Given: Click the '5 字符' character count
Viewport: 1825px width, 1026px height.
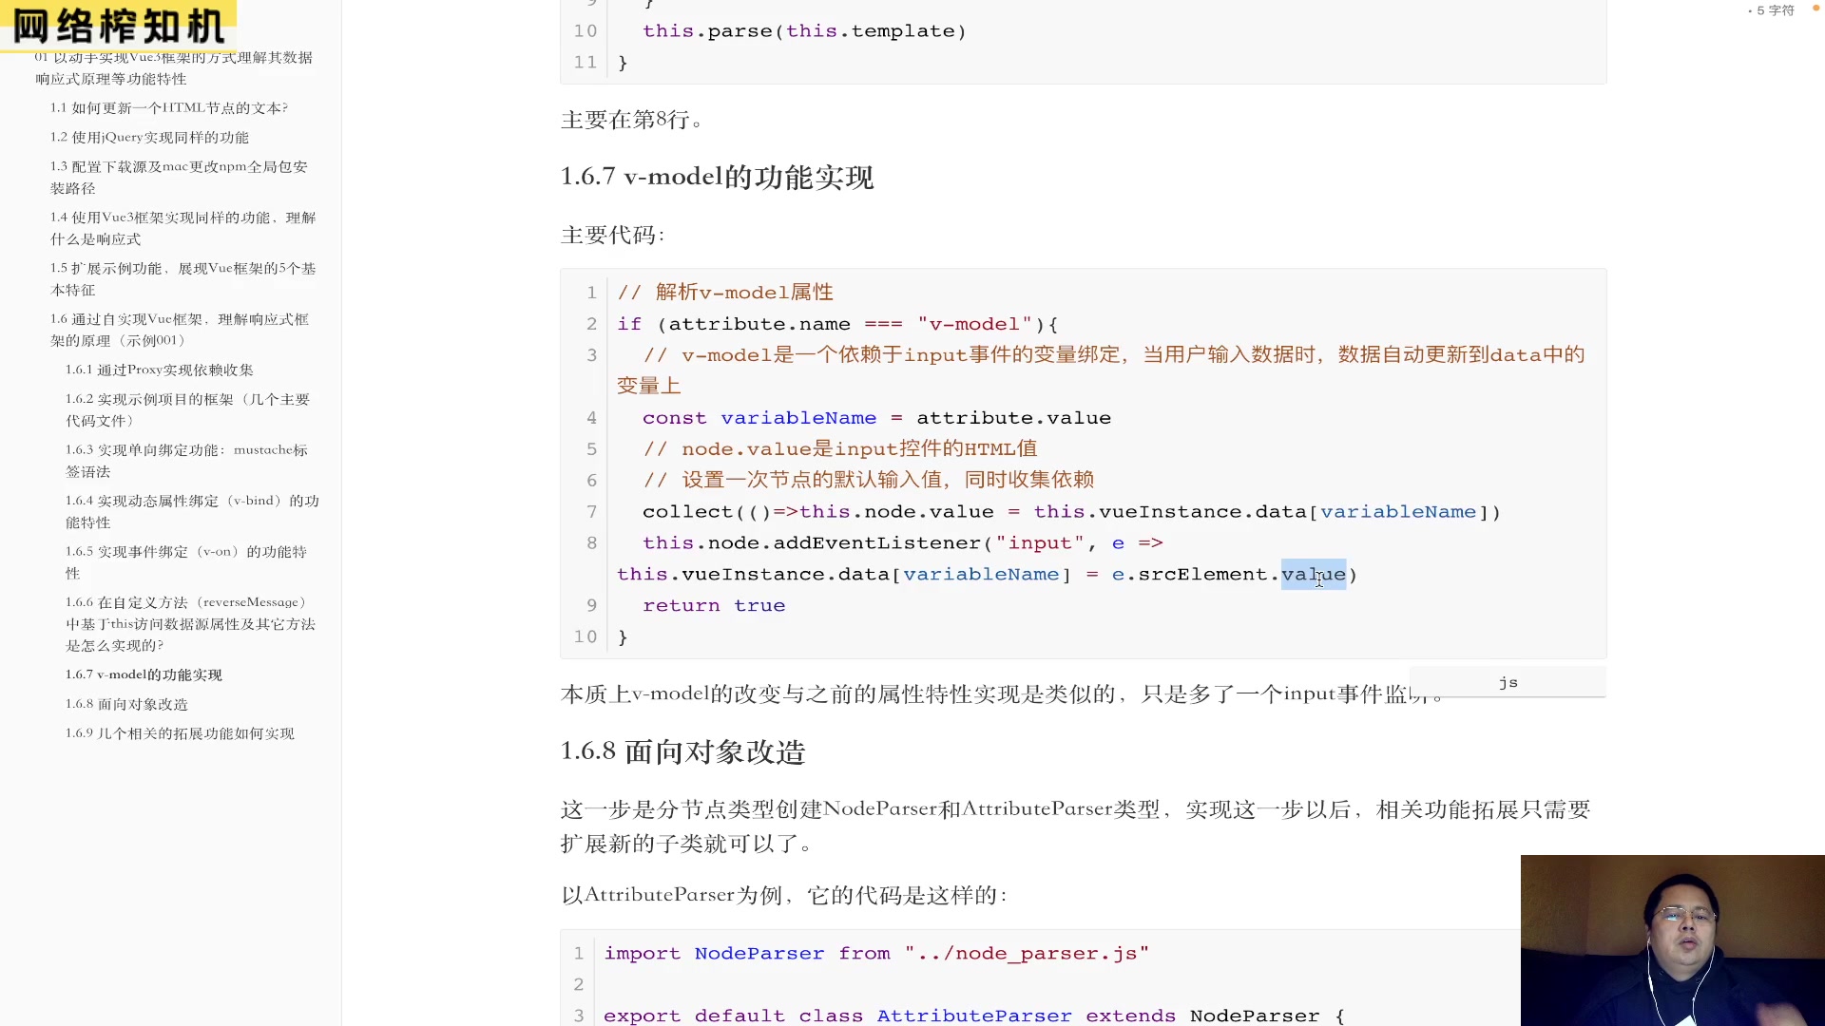Looking at the screenshot, I should [1774, 10].
